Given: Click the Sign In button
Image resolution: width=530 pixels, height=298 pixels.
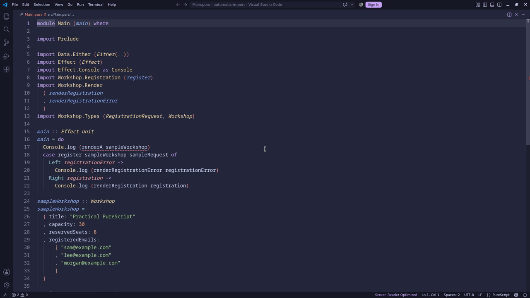Looking at the screenshot, I should click(x=373, y=5).
